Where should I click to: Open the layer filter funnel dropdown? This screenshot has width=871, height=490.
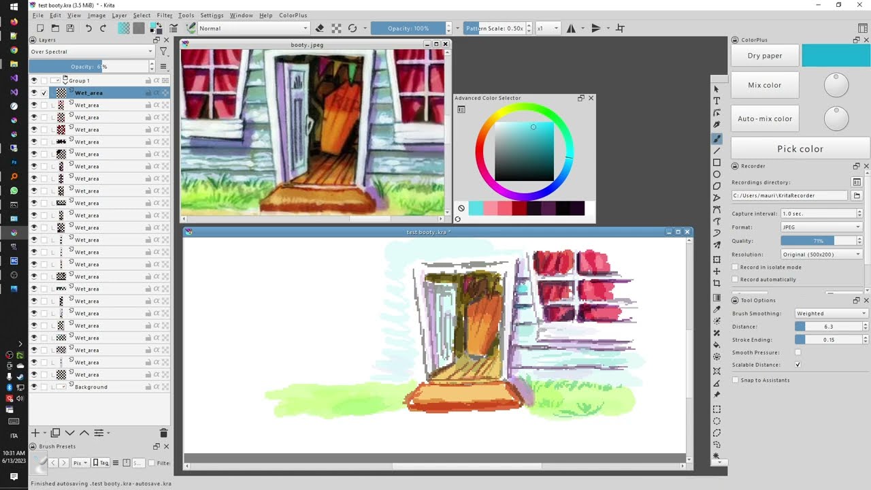tap(163, 52)
